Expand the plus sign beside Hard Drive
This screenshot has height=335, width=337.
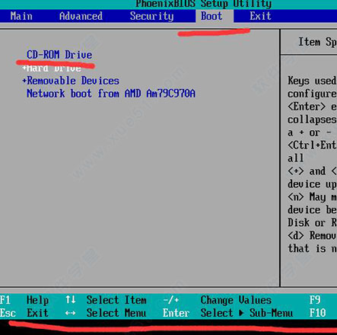point(24,68)
